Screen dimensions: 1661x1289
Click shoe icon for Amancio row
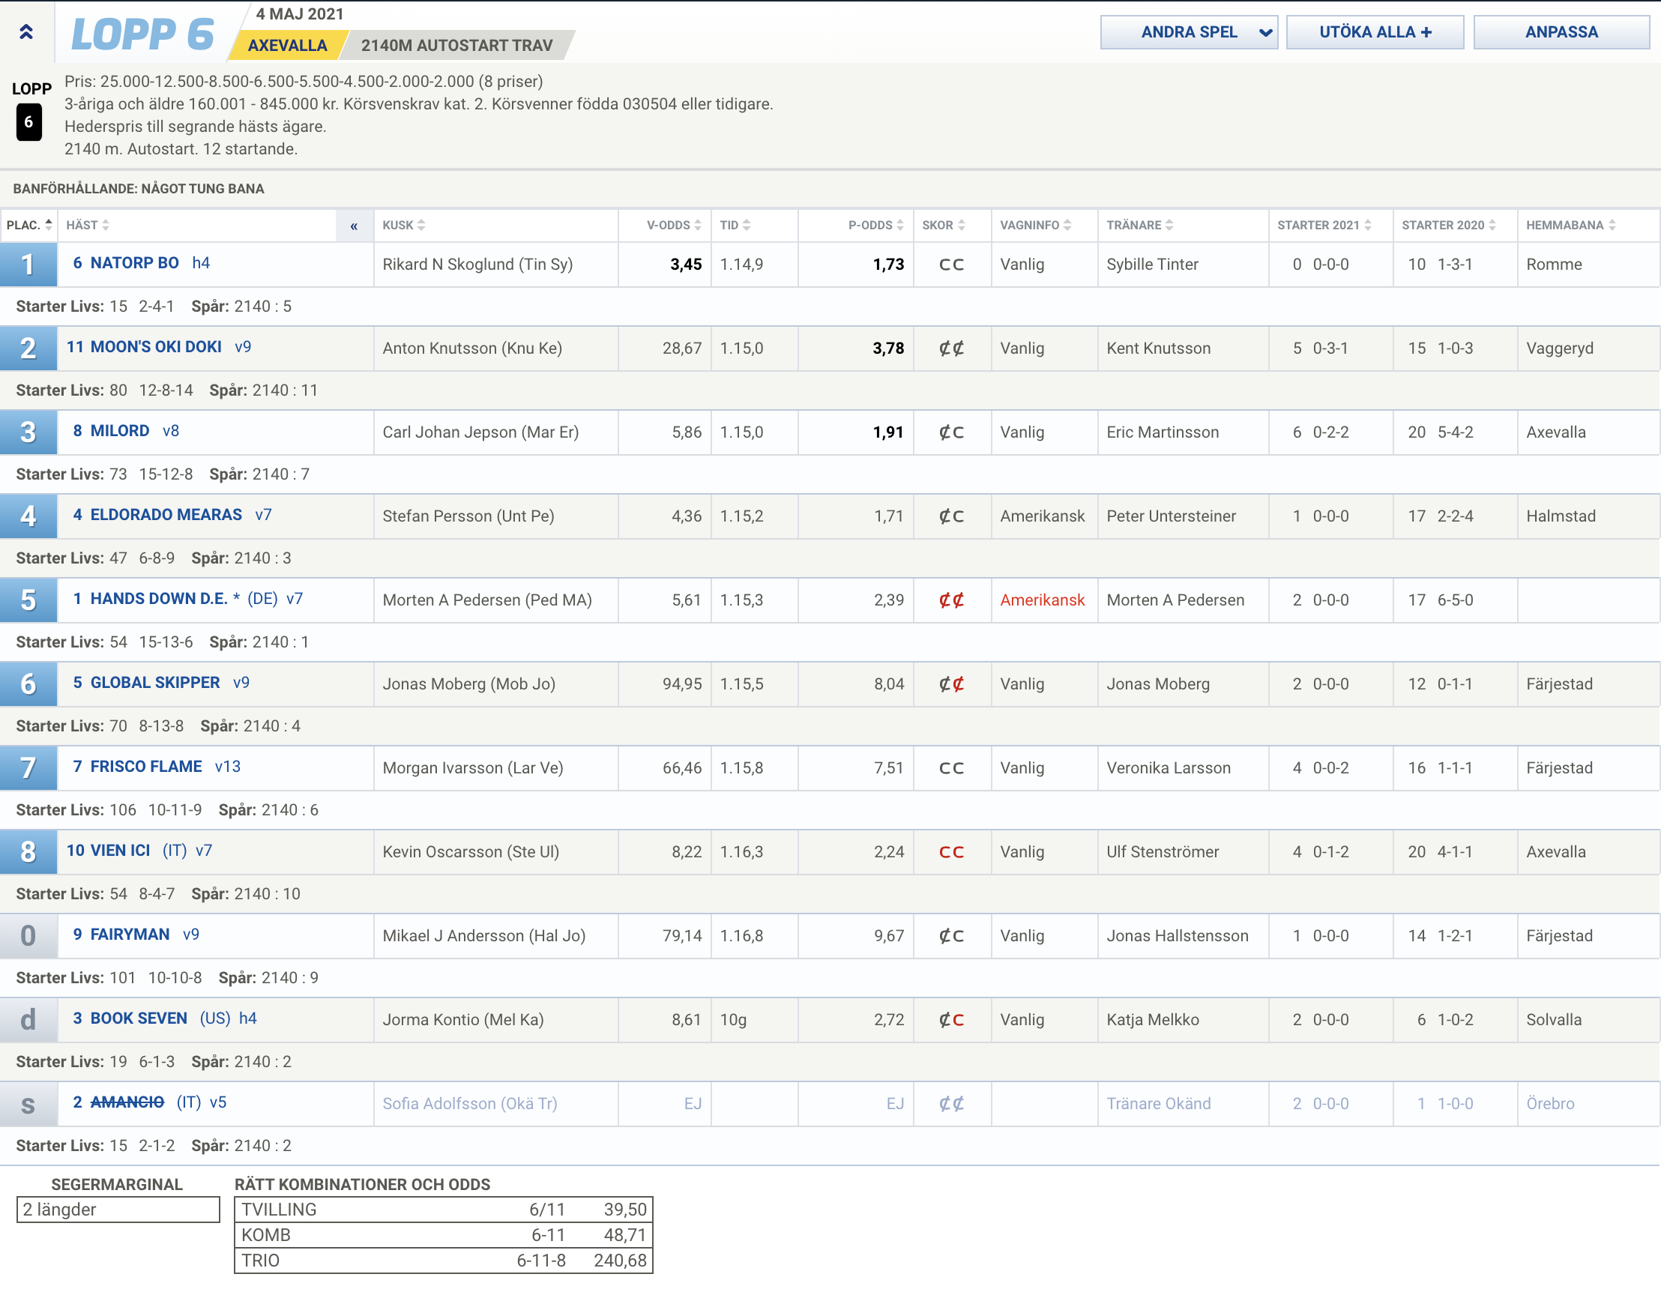click(951, 1104)
